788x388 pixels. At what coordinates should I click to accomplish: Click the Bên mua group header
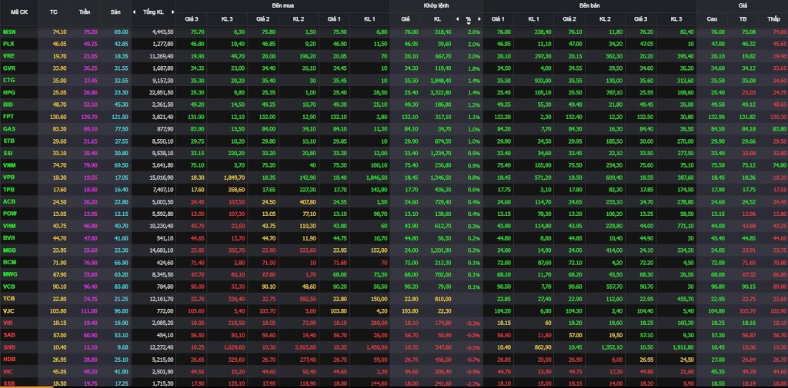283,5
